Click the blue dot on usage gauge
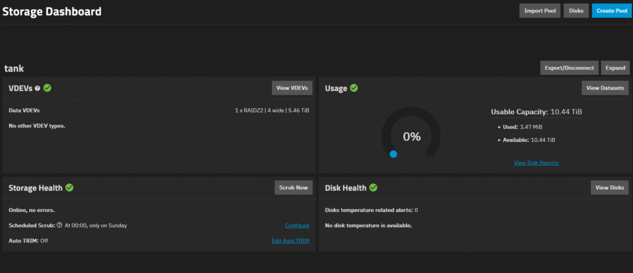 tap(393, 154)
